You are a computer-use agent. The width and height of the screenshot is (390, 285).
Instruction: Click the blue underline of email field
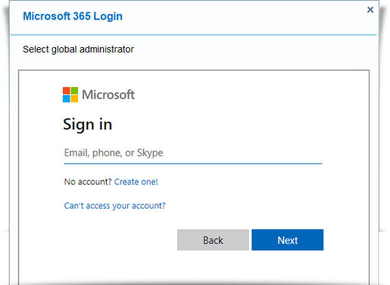click(x=193, y=163)
